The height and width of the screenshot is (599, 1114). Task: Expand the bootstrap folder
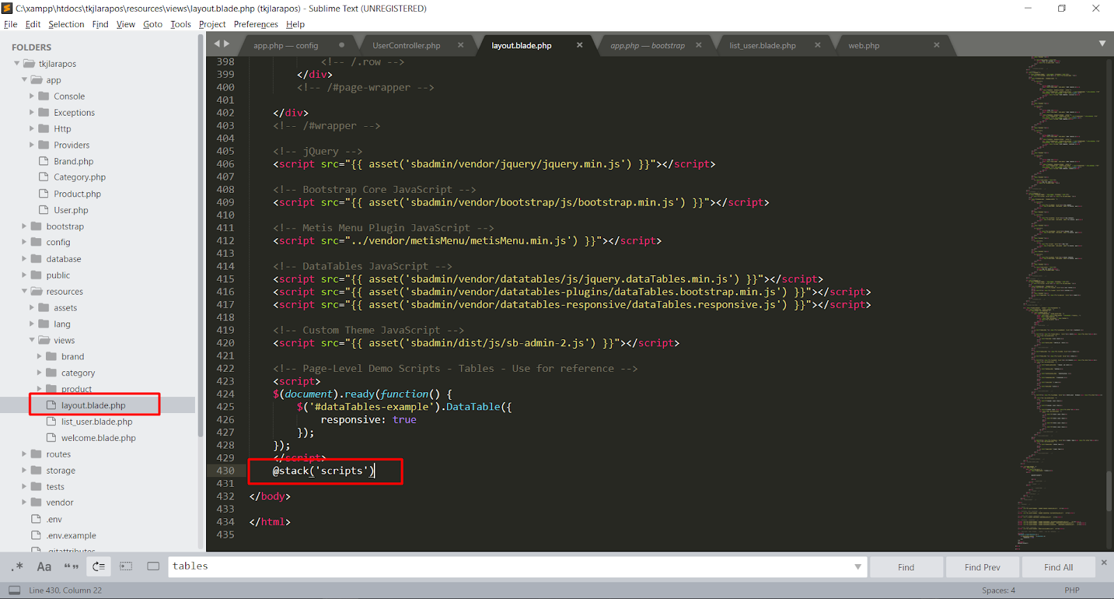coord(24,226)
